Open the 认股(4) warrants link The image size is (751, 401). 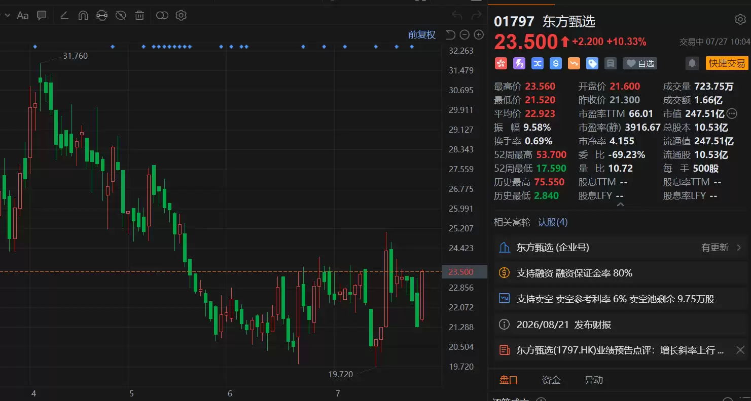tap(553, 222)
